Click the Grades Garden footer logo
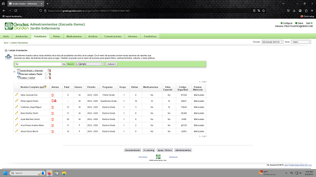Viewport: 316px width, 177px height. (x=158, y=157)
